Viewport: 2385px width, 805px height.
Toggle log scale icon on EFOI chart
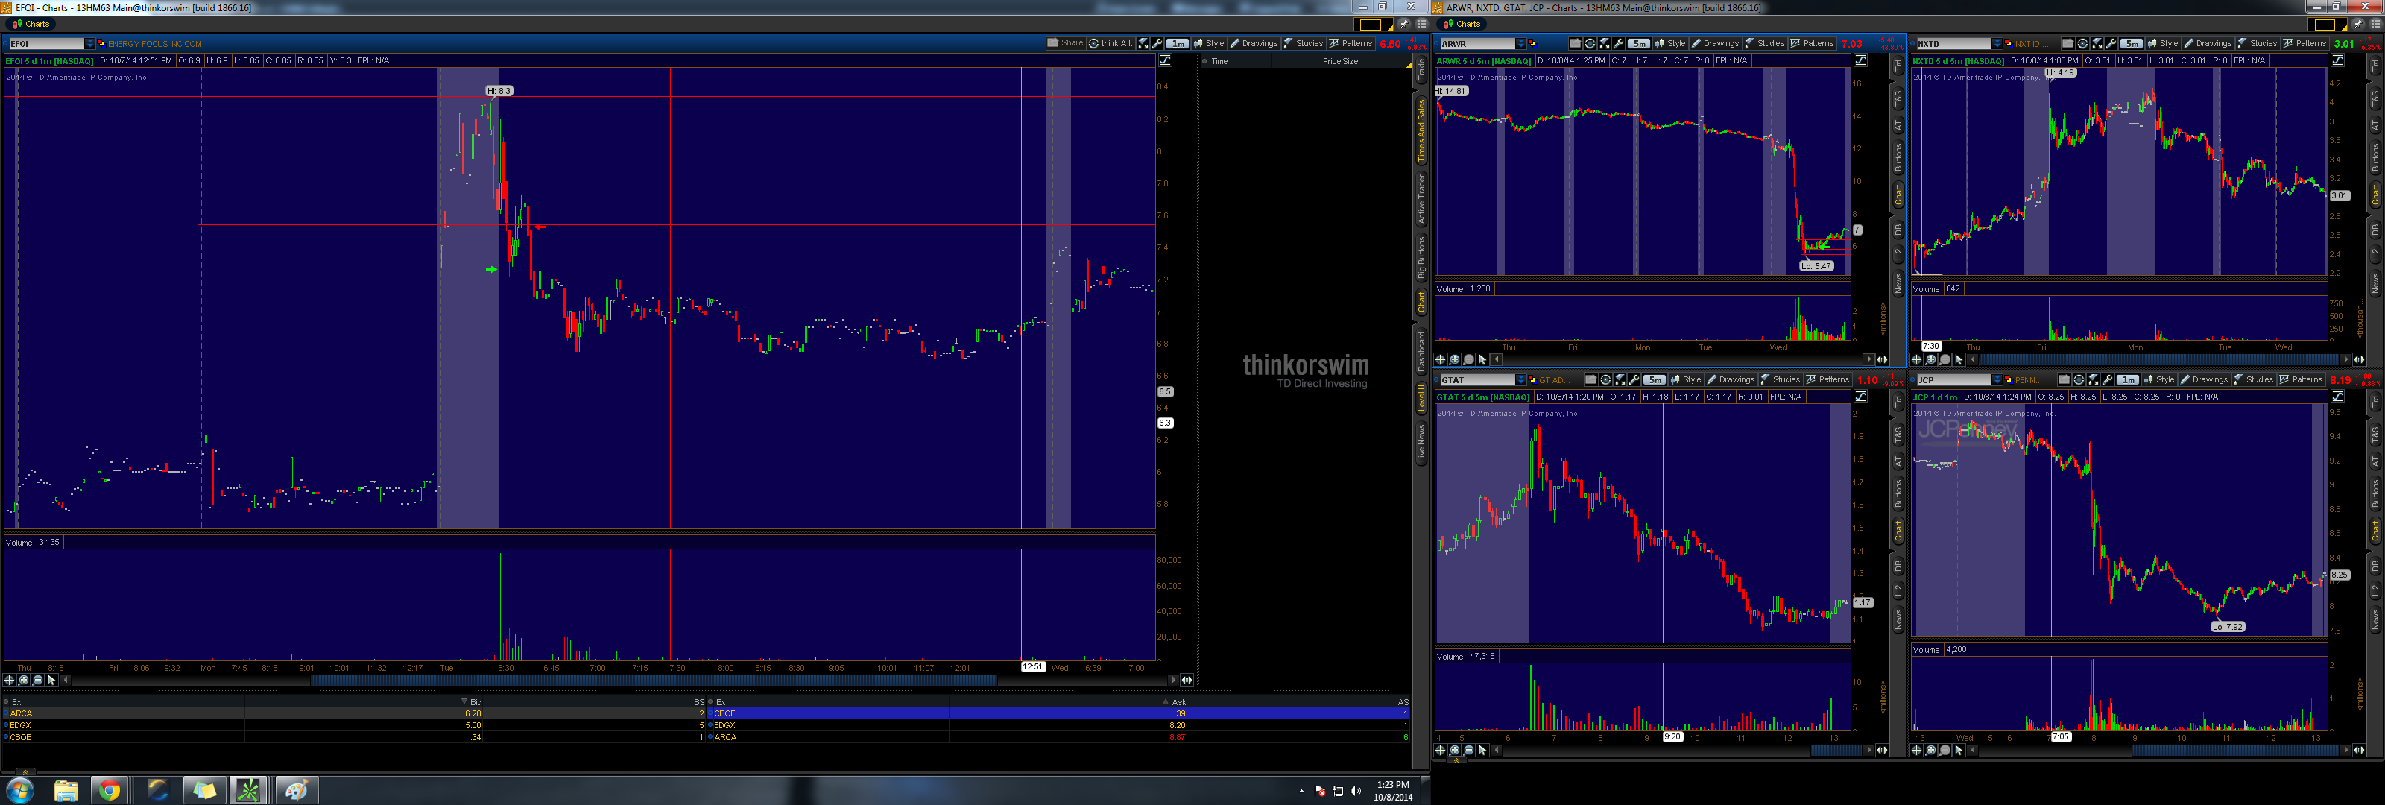tap(1166, 60)
